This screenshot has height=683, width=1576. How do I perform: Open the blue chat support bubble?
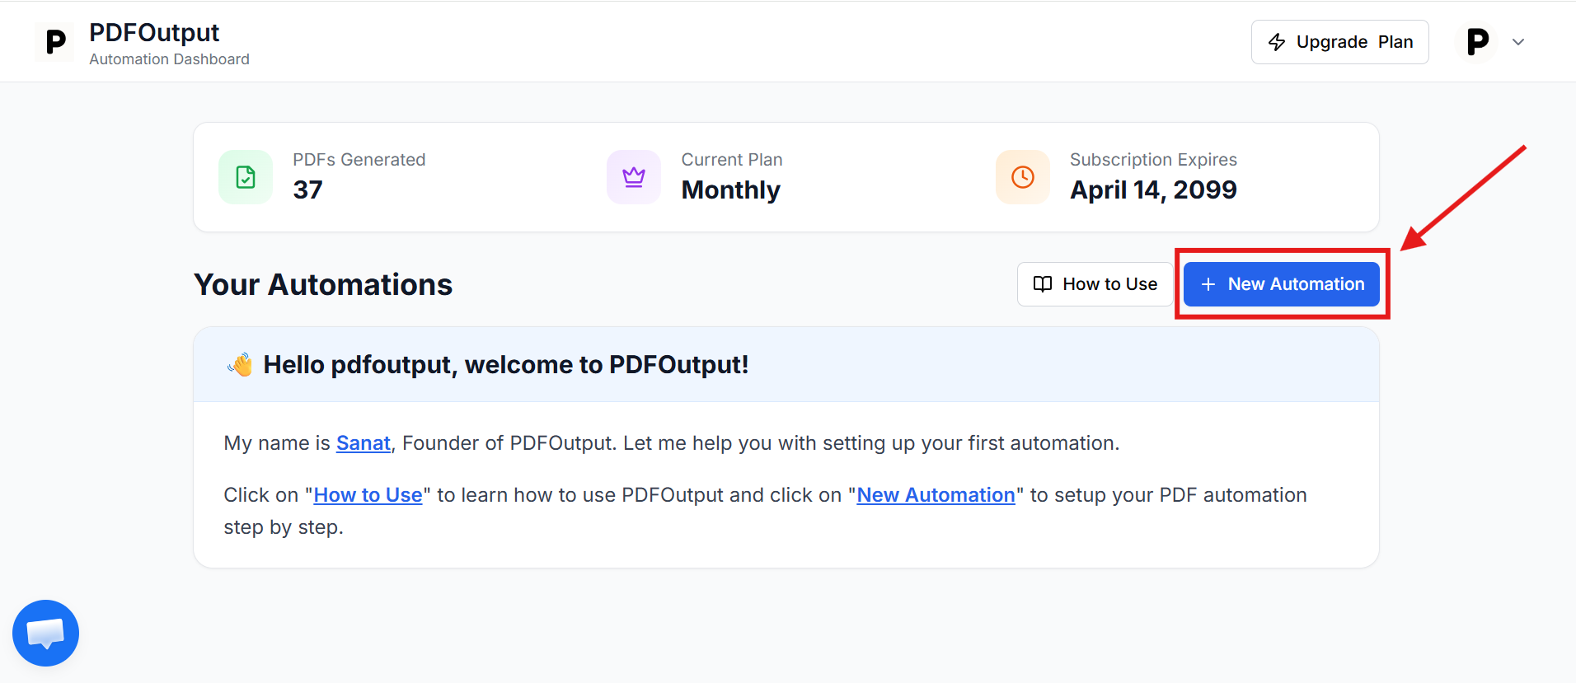pos(45,633)
